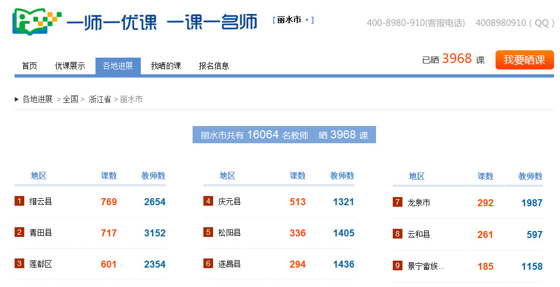Screen dimensions: 560x287
Task: Open 报名信息 tab
Action: pyautogui.click(x=214, y=66)
